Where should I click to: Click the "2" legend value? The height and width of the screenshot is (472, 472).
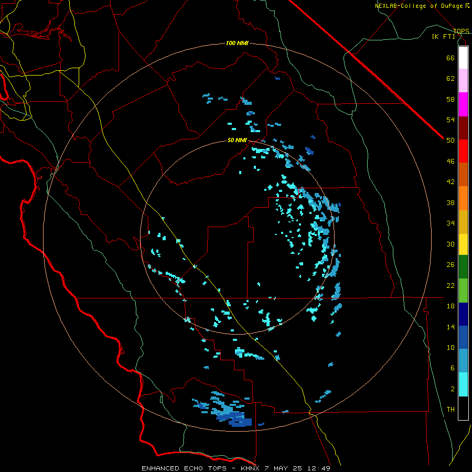[453, 389]
